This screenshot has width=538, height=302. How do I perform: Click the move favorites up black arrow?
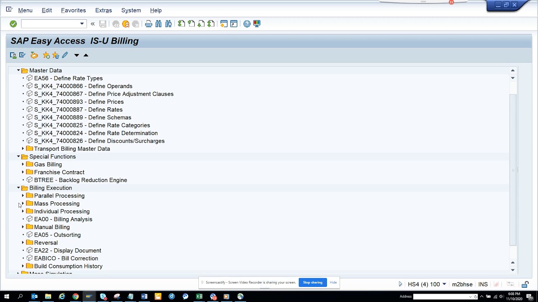tap(86, 55)
